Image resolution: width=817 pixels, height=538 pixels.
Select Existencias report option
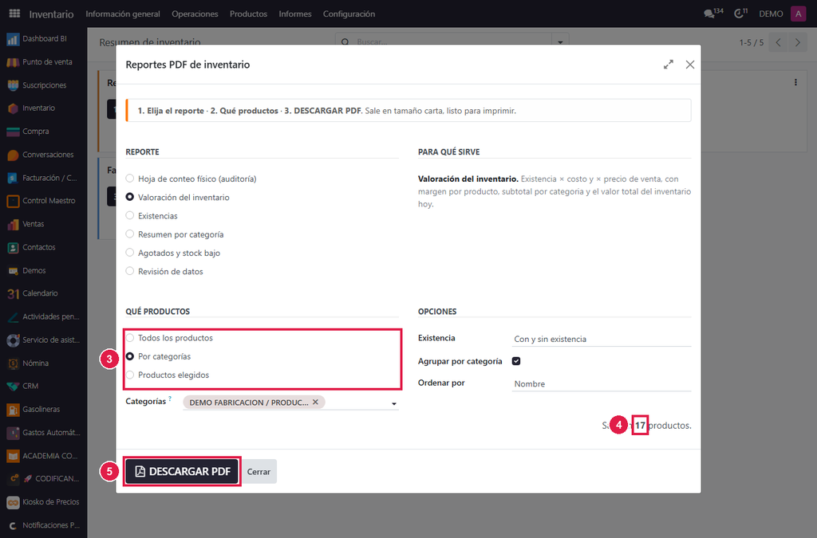pos(130,215)
